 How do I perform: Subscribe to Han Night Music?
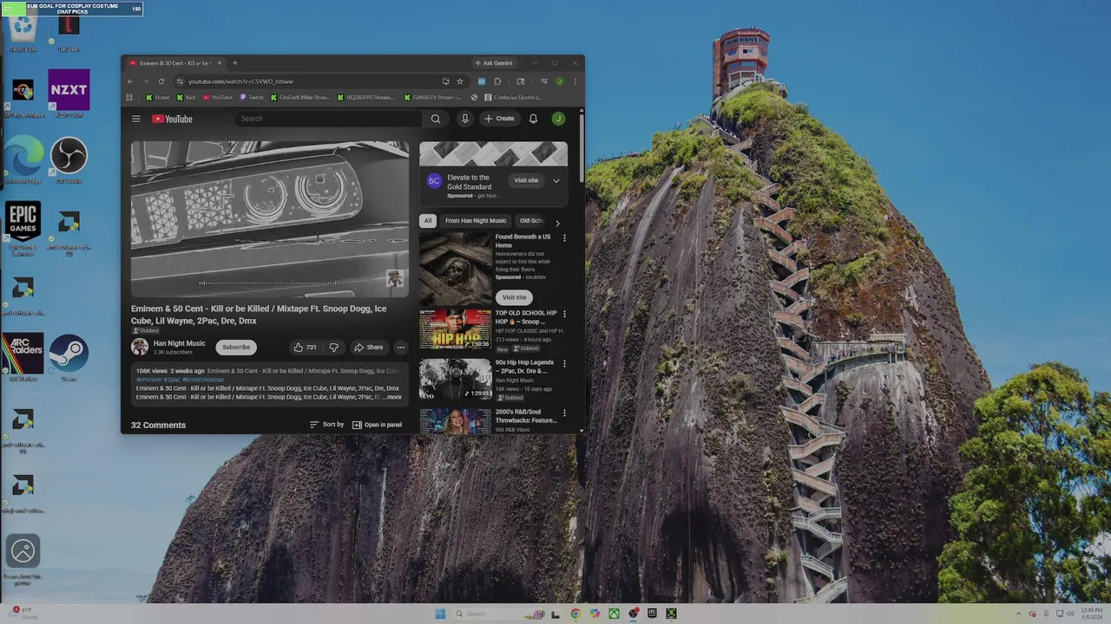click(236, 348)
